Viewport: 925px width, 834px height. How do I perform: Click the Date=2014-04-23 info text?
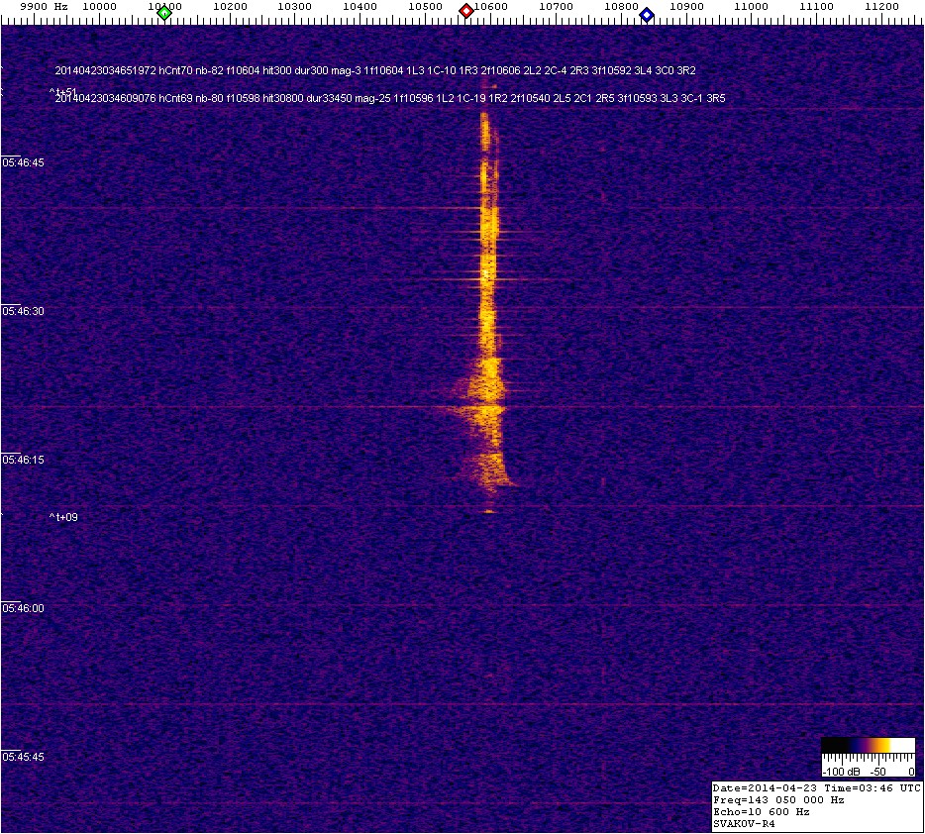(x=816, y=787)
